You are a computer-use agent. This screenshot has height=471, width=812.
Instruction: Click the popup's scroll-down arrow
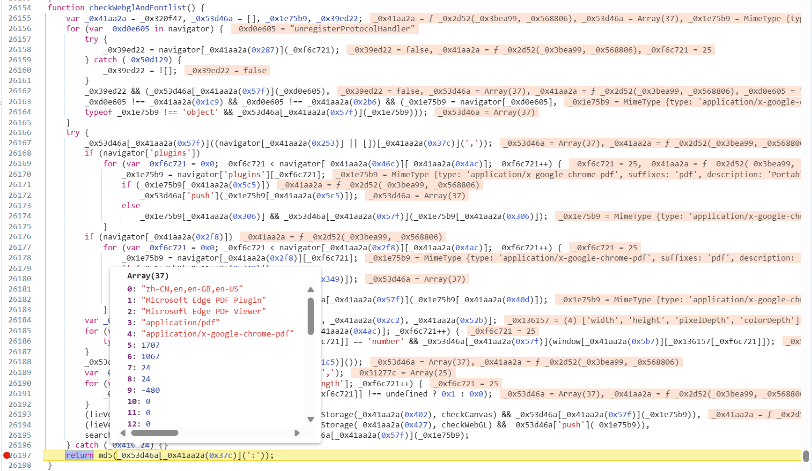[310, 419]
